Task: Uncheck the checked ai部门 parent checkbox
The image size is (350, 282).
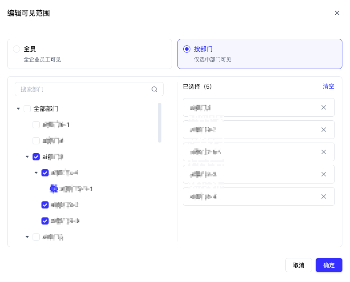Action: pos(36,157)
